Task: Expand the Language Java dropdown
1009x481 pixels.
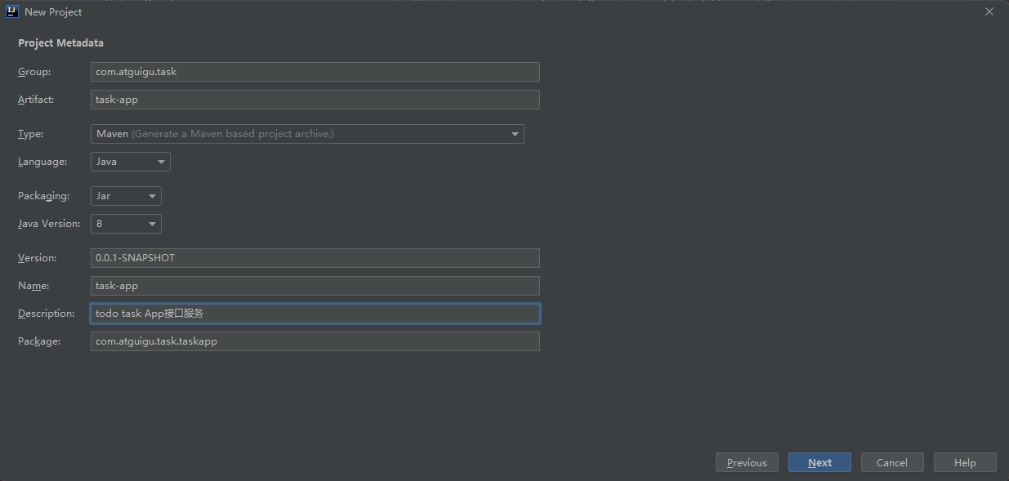Action: pyautogui.click(x=131, y=162)
